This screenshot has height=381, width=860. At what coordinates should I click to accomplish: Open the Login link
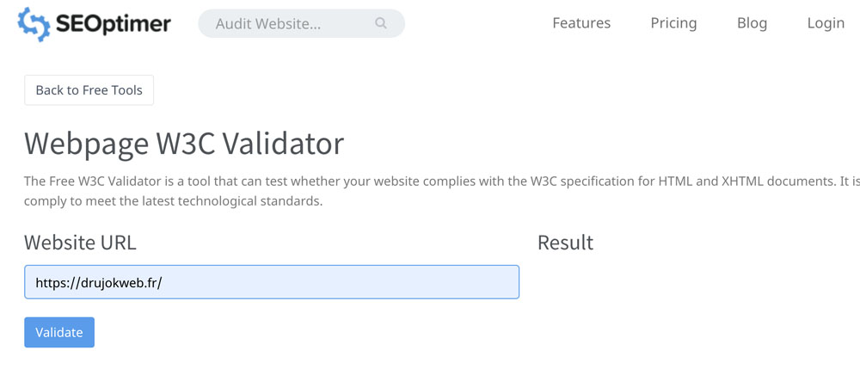coord(826,23)
